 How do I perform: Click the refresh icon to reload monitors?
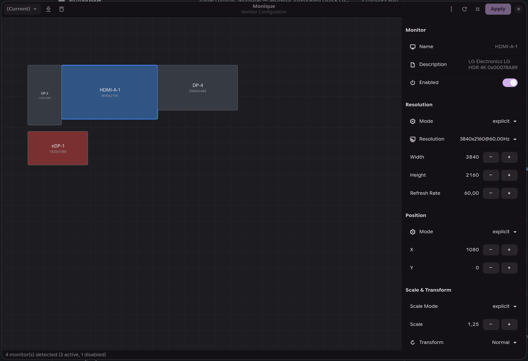pos(465,9)
